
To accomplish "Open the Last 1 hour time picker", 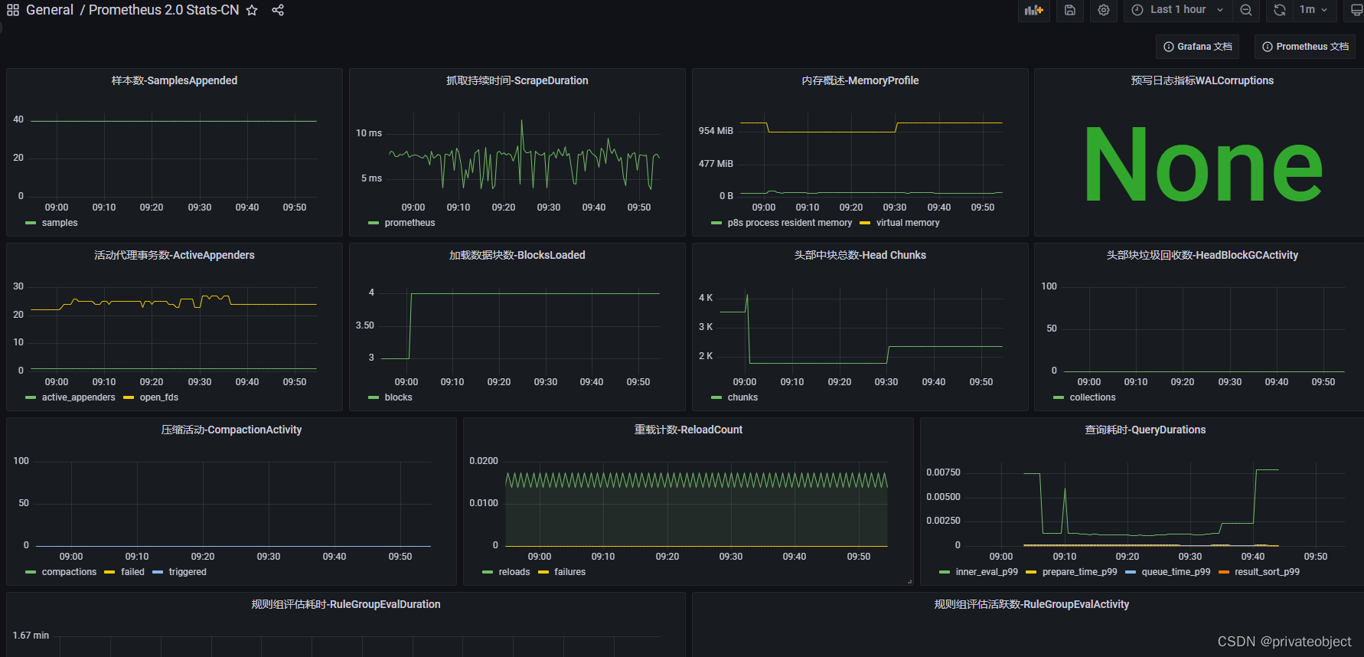I will coord(1177,10).
